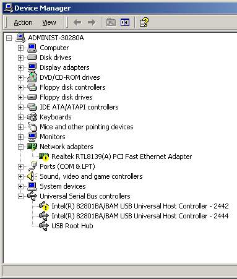Click the Floppy disk drives icon

pos(32,97)
